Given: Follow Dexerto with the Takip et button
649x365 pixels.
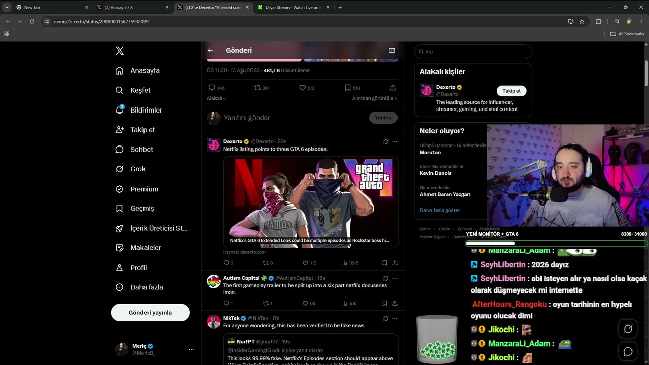Looking at the screenshot, I should [512, 91].
